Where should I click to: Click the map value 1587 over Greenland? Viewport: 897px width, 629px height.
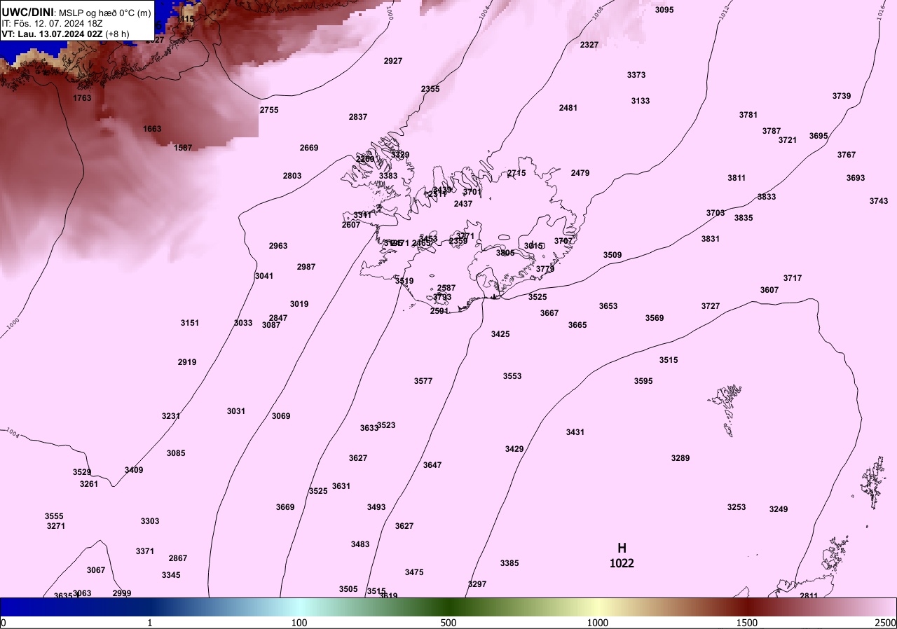click(183, 148)
